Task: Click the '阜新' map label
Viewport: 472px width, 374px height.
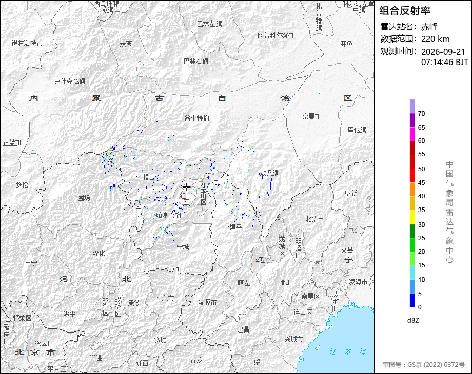Action: tap(350, 193)
